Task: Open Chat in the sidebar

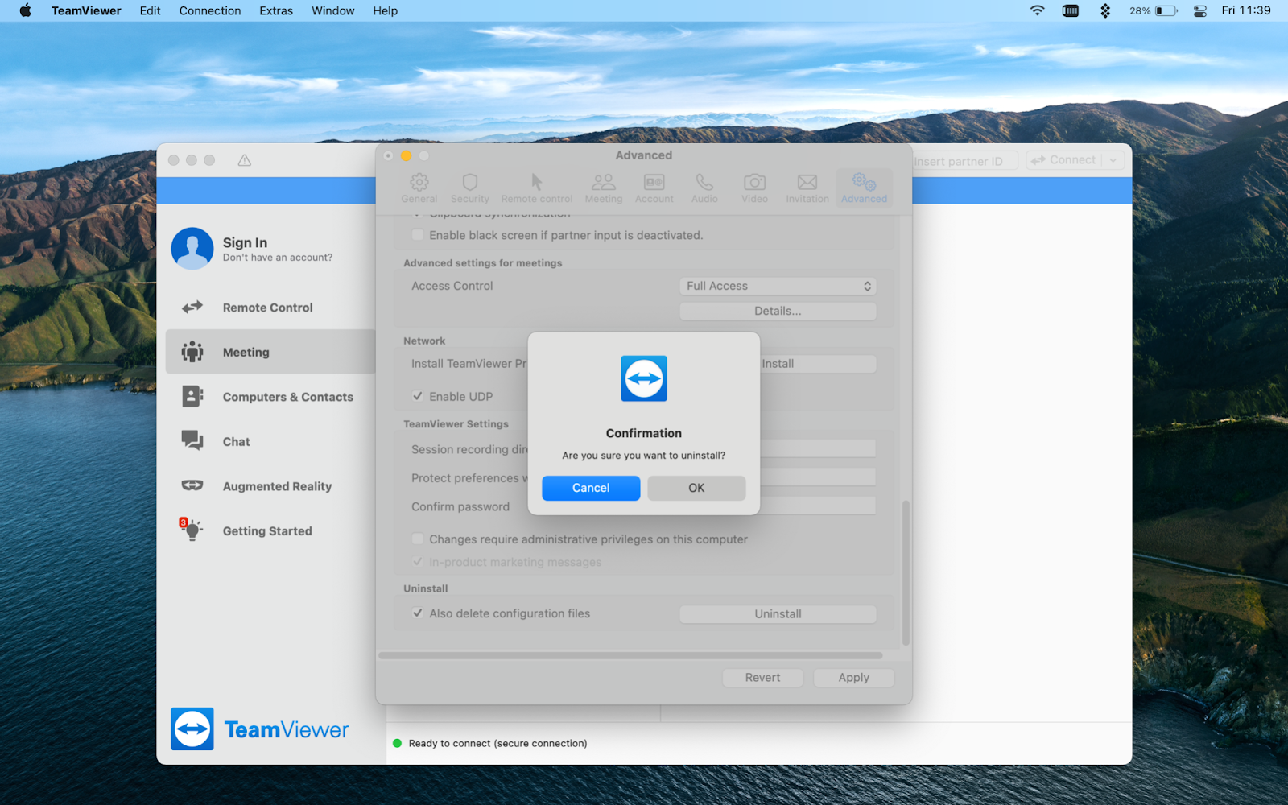Action: point(270,441)
